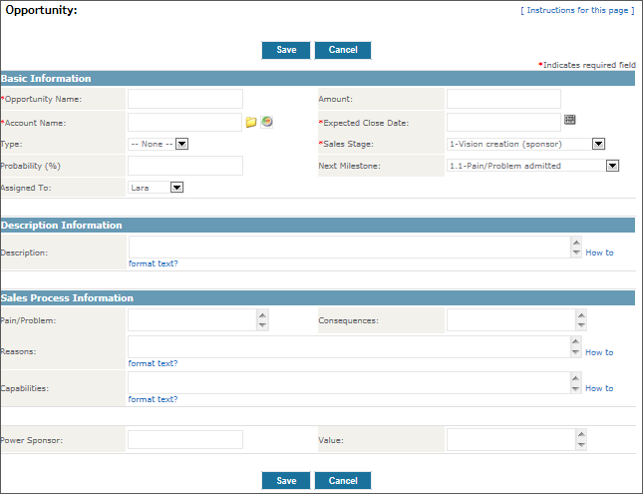Click the Value field's down scroll arrow
This screenshot has height=494, width=643.
click(581, 445)
